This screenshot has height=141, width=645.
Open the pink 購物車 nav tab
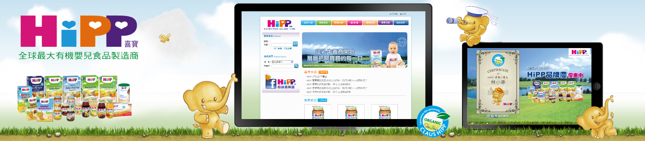tap(354, 23)
